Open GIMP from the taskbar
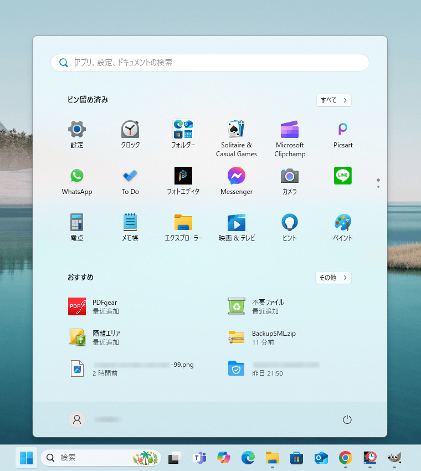 [394, 458]
